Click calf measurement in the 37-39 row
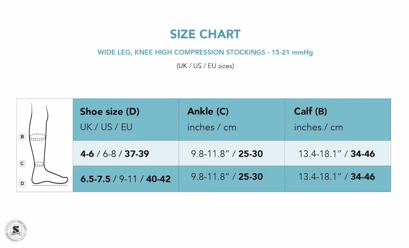 click(x=336, y=154)
